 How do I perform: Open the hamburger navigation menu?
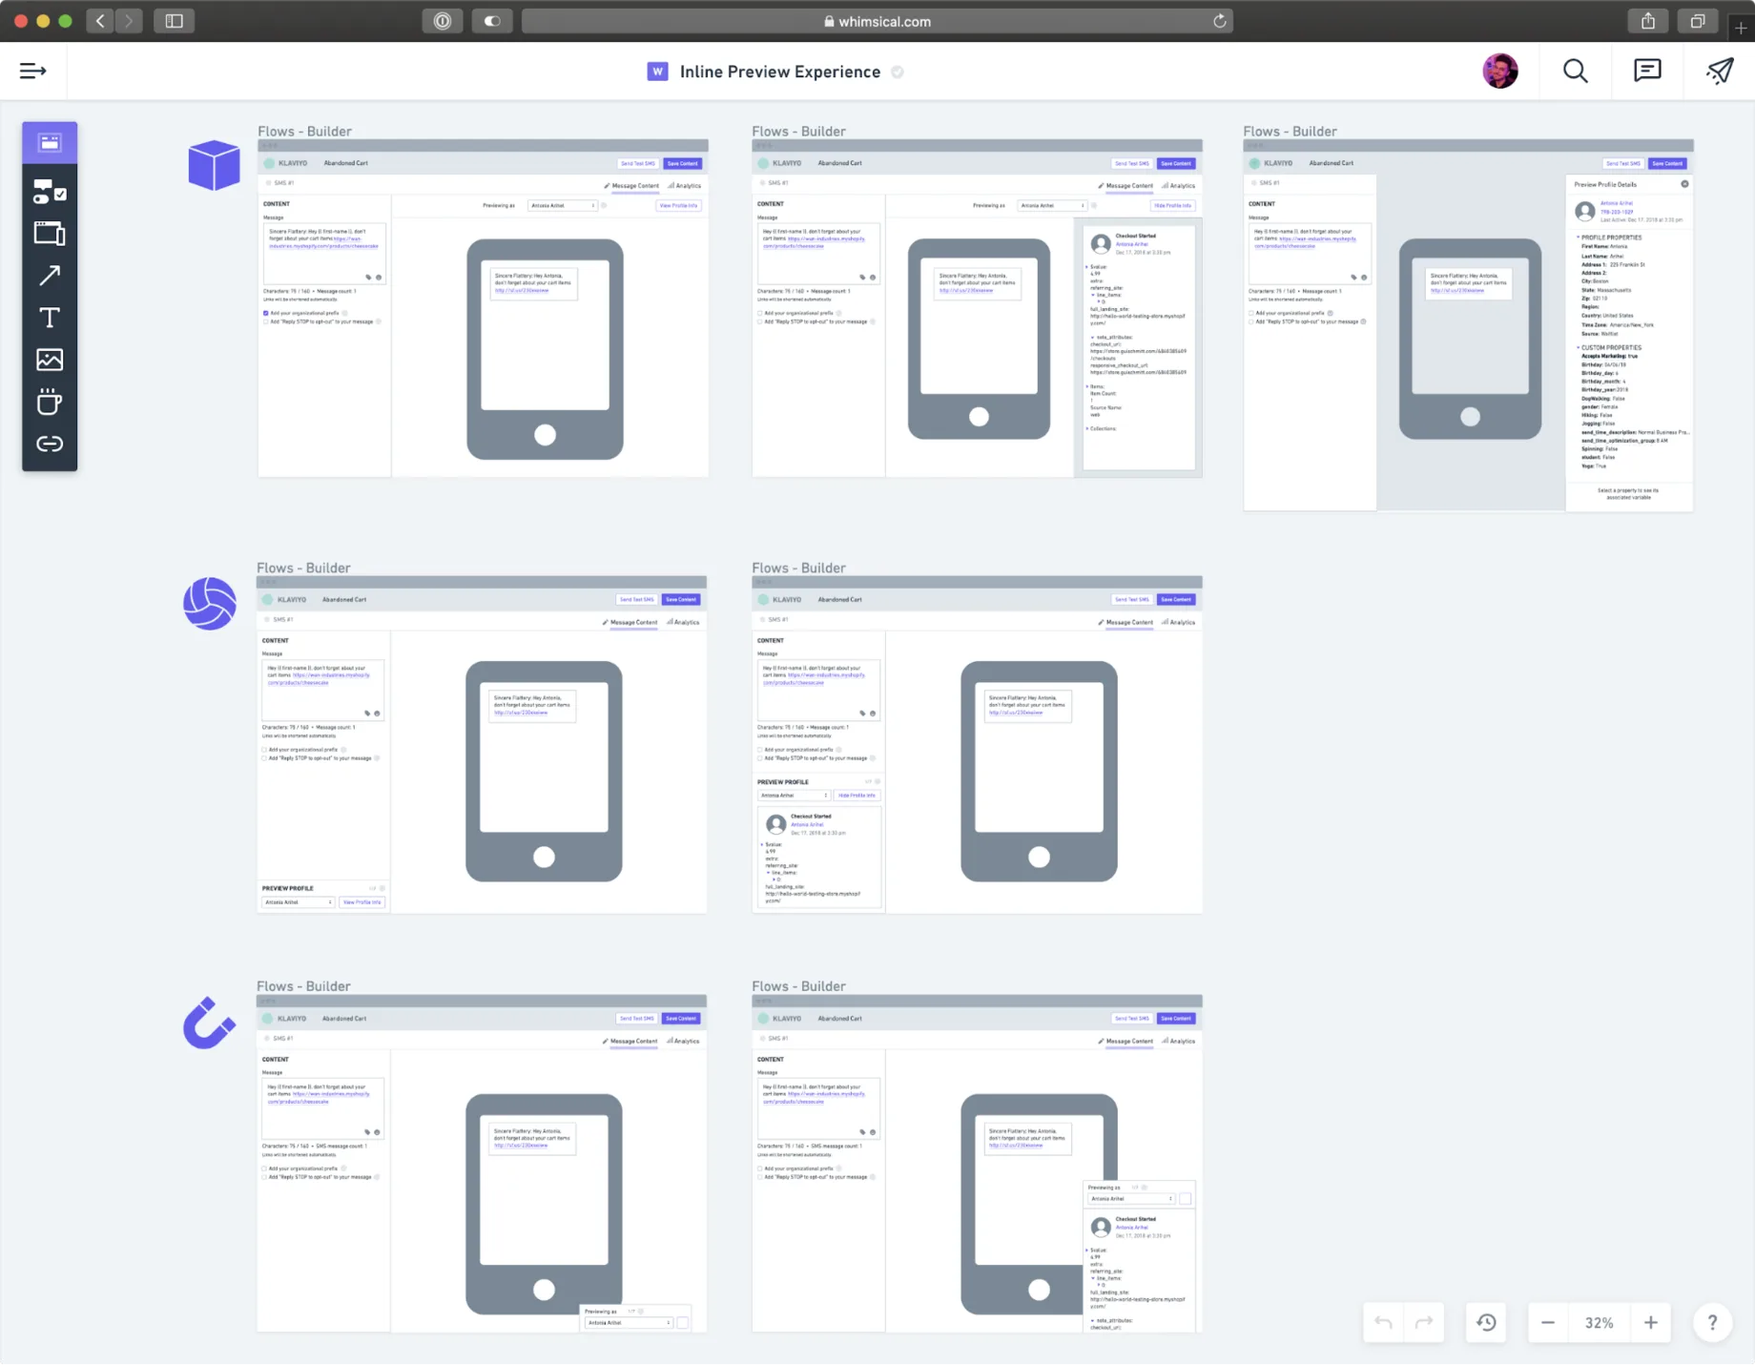tap(32, 71)
